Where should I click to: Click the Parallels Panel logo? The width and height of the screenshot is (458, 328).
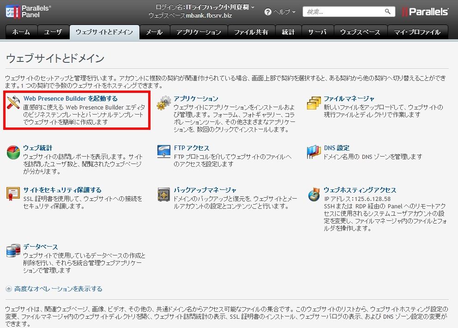click(x=28, y=12)
